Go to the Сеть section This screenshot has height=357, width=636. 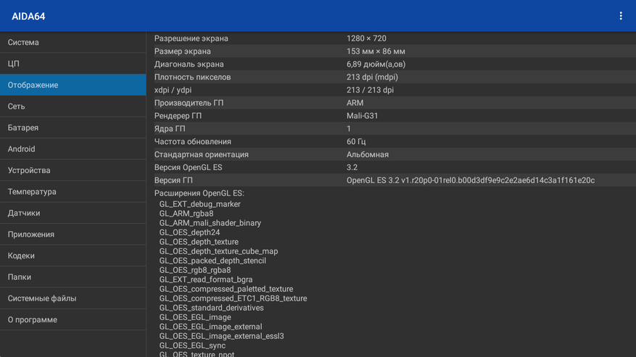tap(73, 106)
